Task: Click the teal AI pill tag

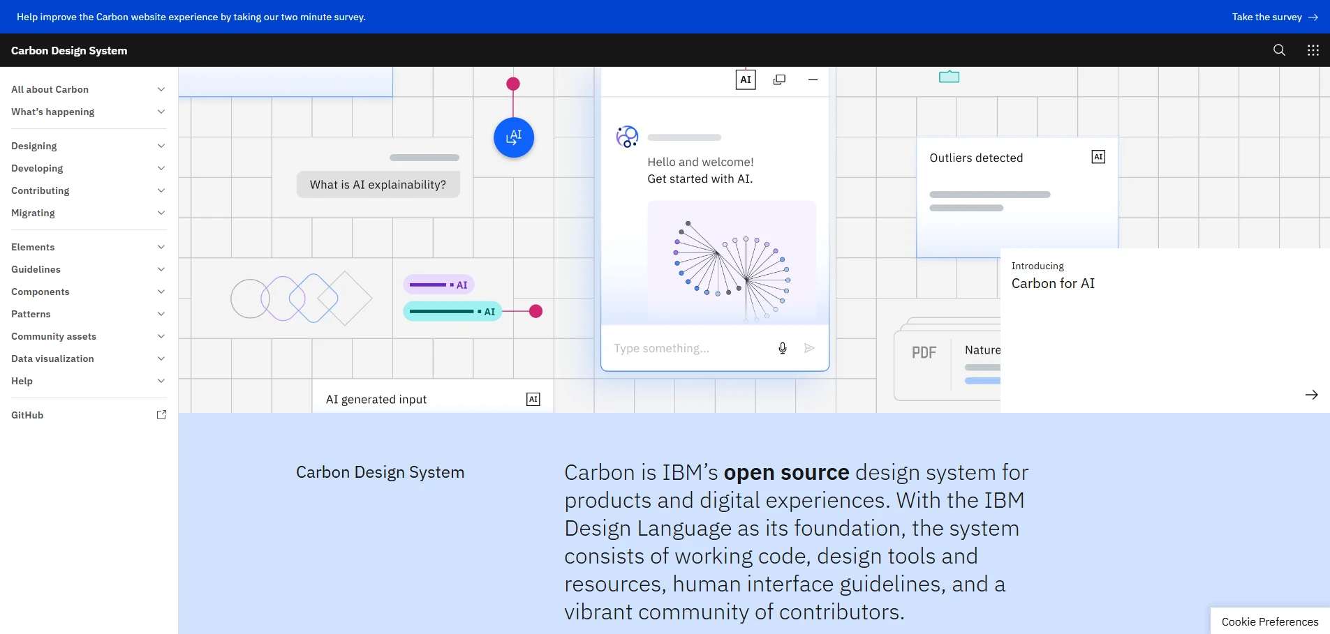Action: tap(452, 311)
